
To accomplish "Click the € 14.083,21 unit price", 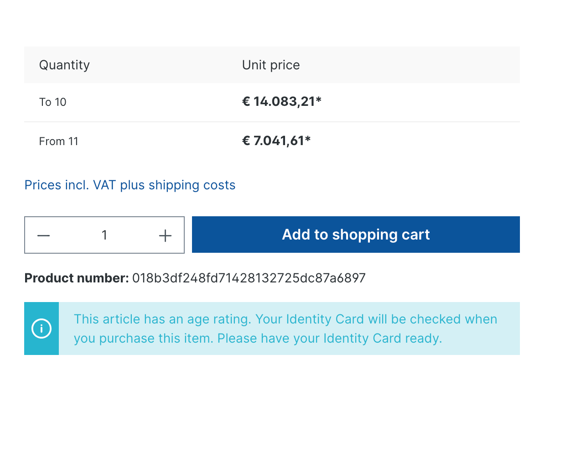I will pyautogui.click(x=279, y=101).
